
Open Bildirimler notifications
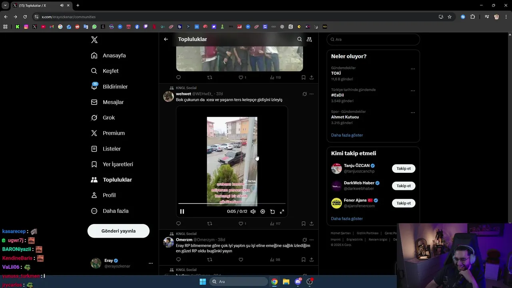pyautogui.click(x=109, y=86)
